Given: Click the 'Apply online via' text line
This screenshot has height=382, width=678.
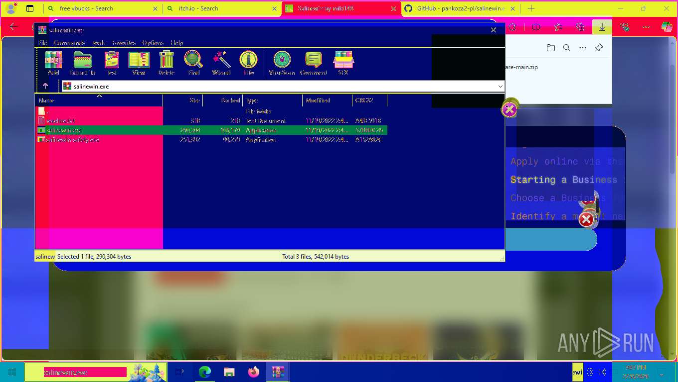Looking at the screenshot, I should [x=567, y=161].
